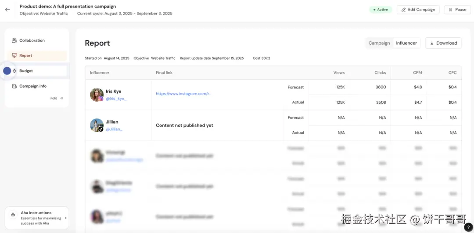This screenshot has height=233, width=474.
Task: Click Iris Kye's profile avatar
Action: (96, 94)
